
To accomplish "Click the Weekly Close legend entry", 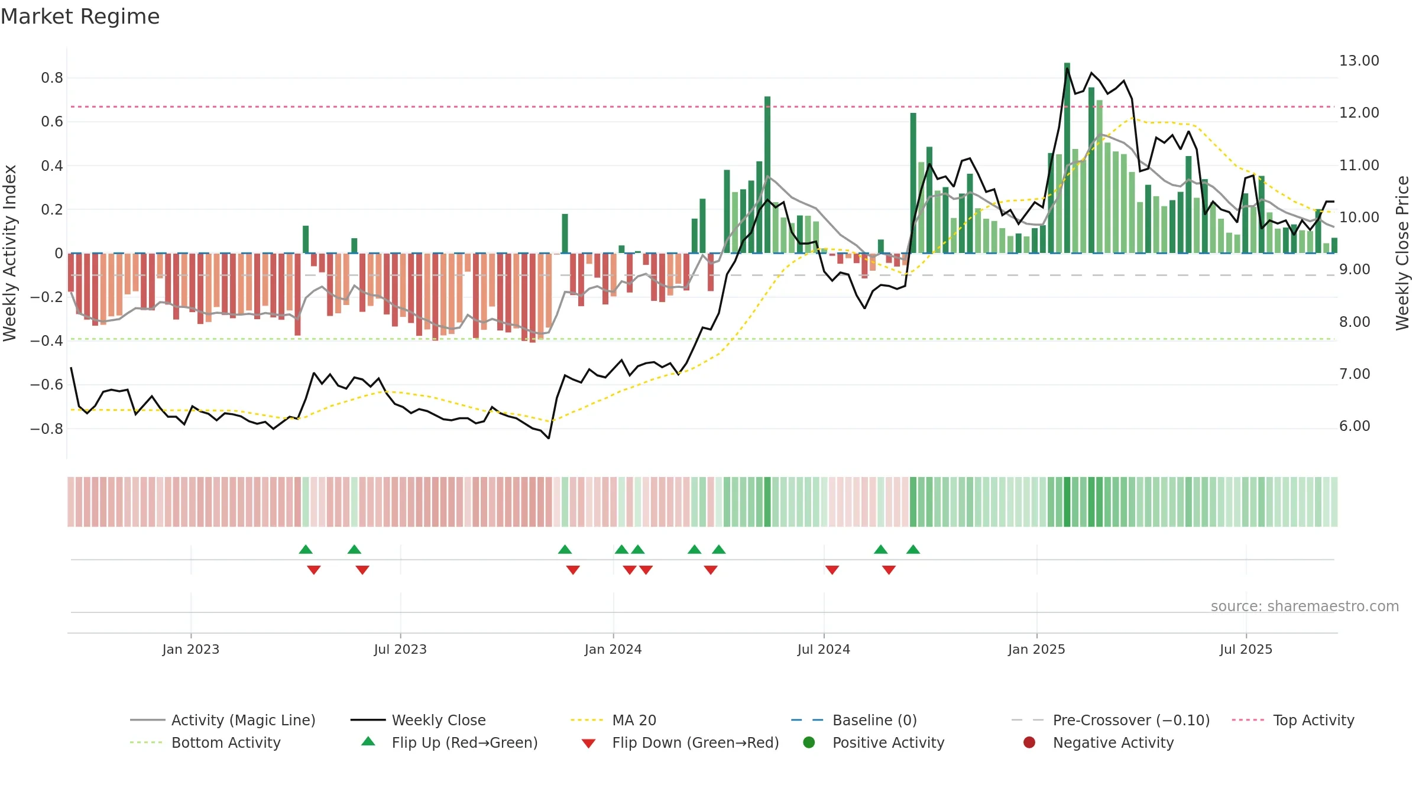I will point(418,720).
